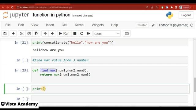Viewport: 196px width, 110px height.
Task: Click the Paused profile button
Action: click(x=184, y=7)
